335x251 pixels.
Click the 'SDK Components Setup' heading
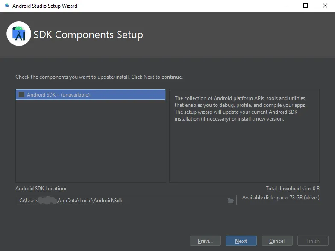point(88,35)
